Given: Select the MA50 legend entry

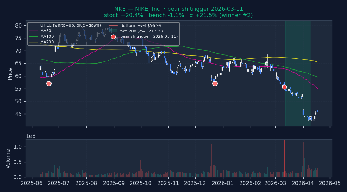Looking at the screenshot, I should 40,31.
